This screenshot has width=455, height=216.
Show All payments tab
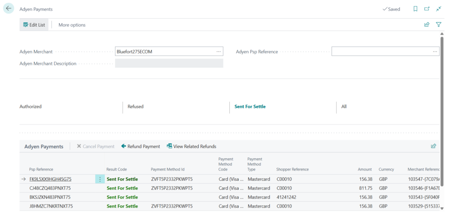click(344, 107)
